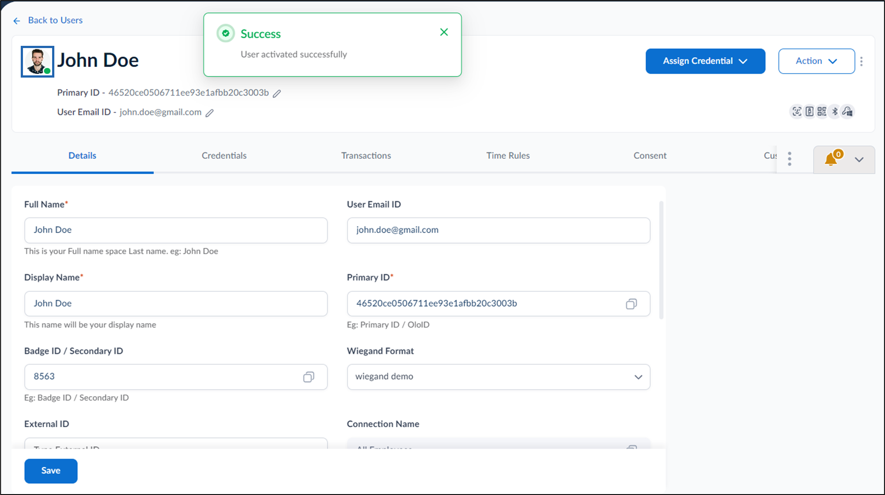Open the tab overflow three-dot menu
The height and width of the screenshot is (495, 885).
coord(790,159)
